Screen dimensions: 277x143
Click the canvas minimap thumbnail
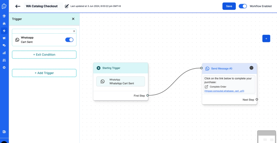pos(267,137)
